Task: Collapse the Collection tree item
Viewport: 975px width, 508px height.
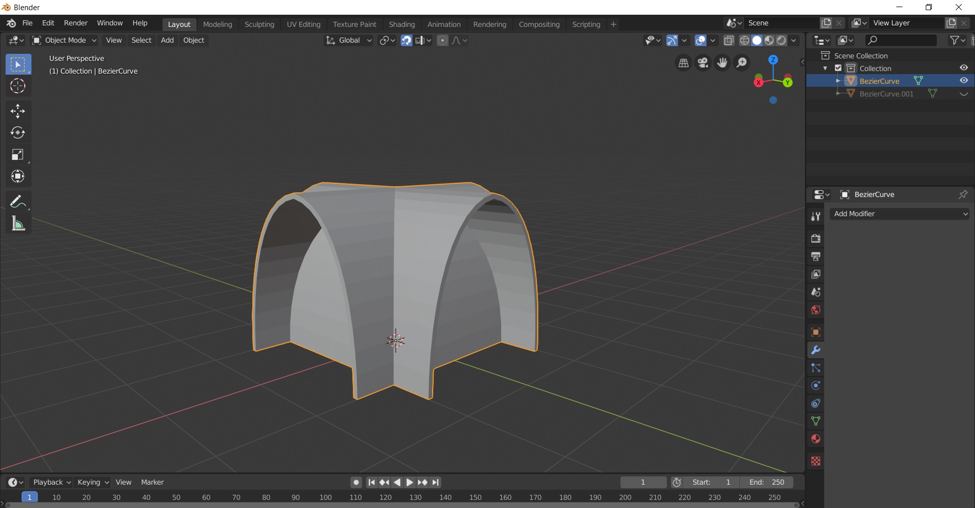Action: (825, 68)
